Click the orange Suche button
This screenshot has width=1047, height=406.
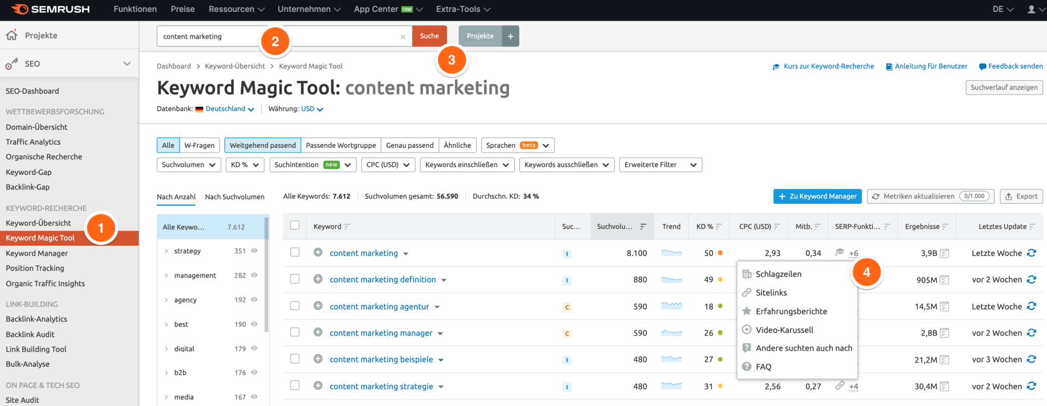point(429,36)
